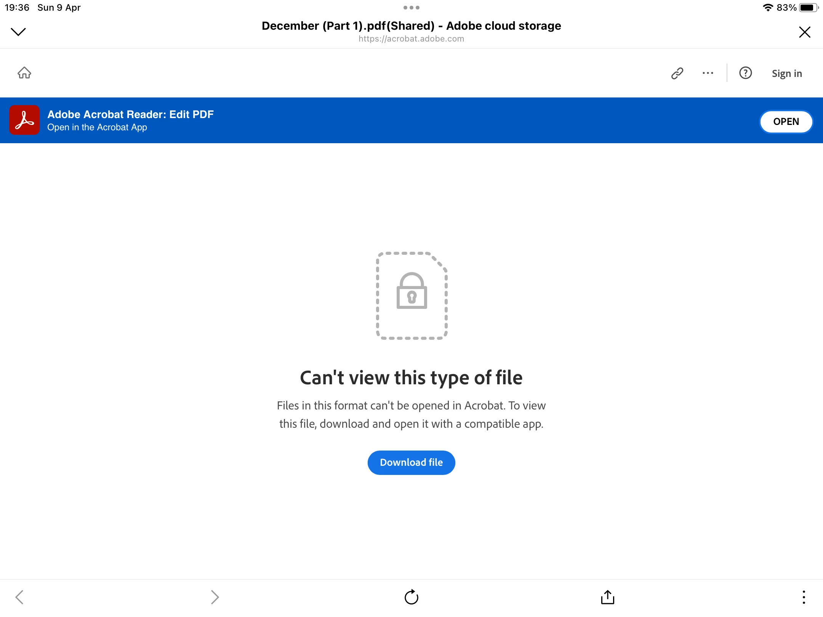Tap the locked file placeholder image
Screen dimensions: 823x617
tap(411, 296)
